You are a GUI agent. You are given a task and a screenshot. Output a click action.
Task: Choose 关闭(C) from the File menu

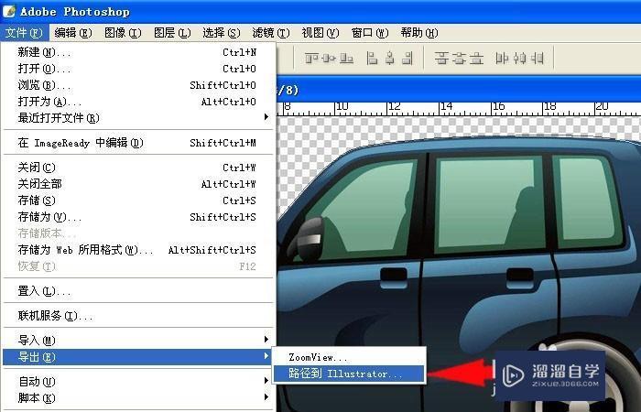[x=137, y=168]
